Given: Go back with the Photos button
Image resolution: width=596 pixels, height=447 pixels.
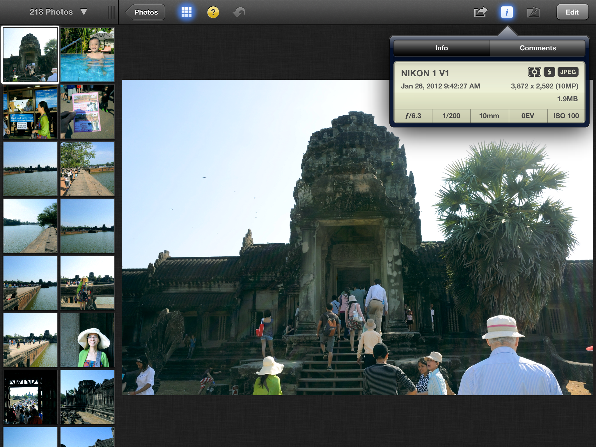Looking at the screenshot, I should (146, 12).
